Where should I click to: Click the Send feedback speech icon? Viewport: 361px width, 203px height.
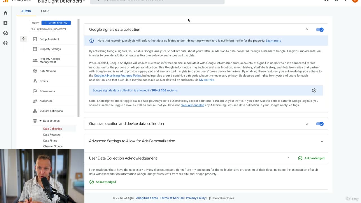coord(210,198)
